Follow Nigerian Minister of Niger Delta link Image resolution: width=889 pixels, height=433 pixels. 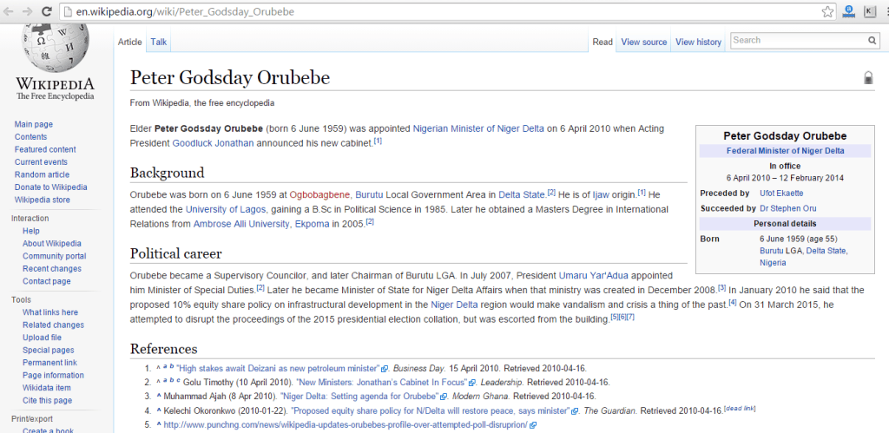point(478,128)
